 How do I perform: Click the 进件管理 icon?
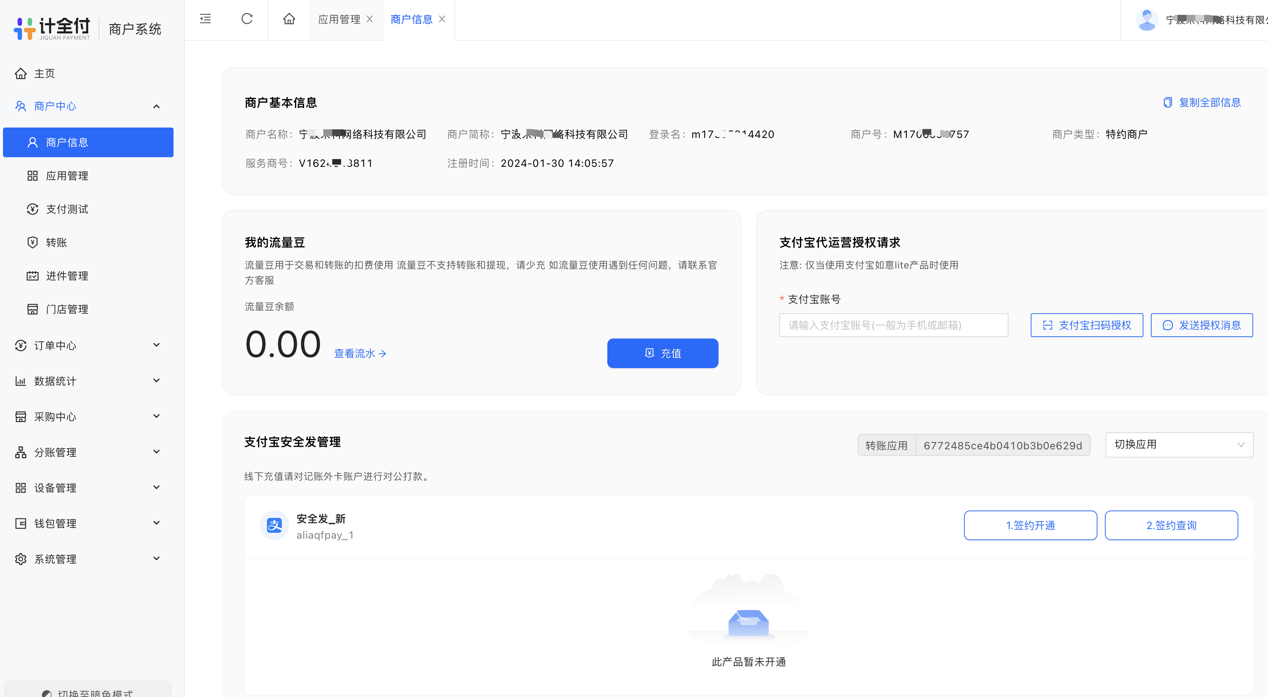pos(33,276)
